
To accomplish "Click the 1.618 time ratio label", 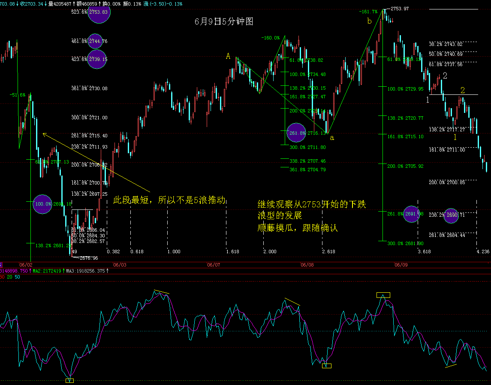I will 232,252.
